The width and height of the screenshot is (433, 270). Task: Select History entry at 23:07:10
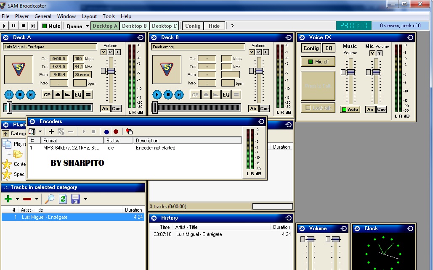point(221,234)
